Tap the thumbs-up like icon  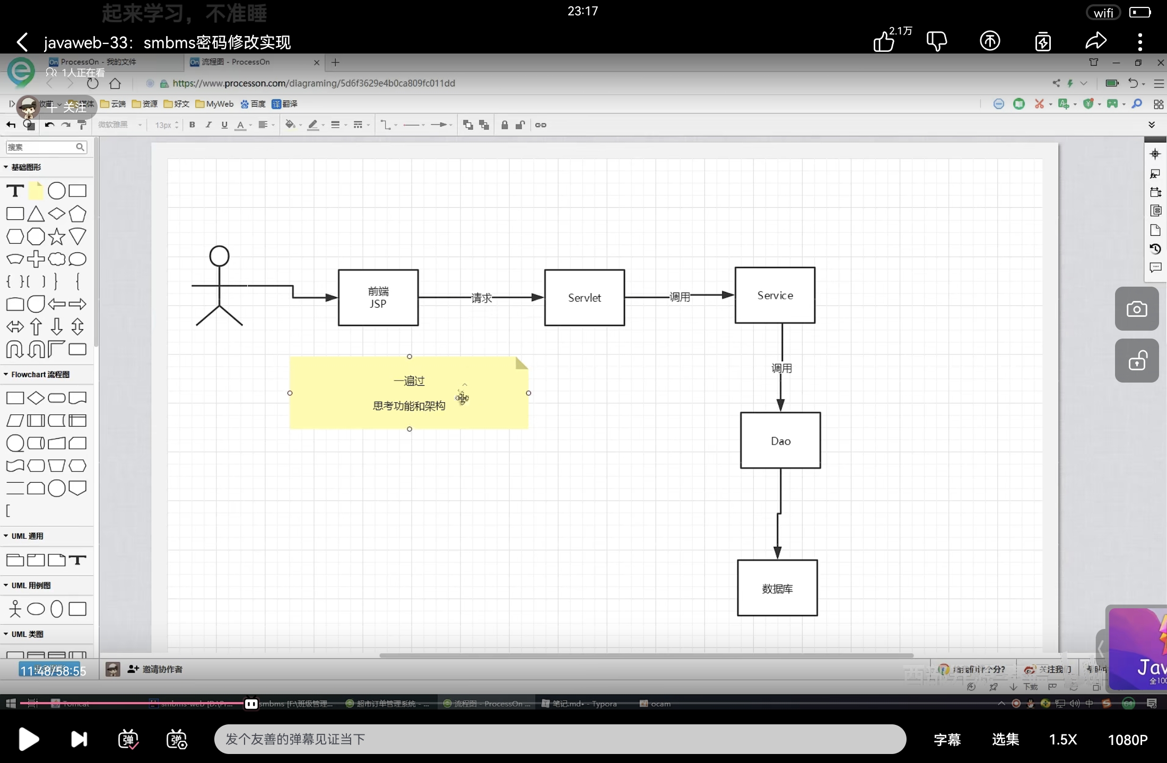(x=884, y=41)
